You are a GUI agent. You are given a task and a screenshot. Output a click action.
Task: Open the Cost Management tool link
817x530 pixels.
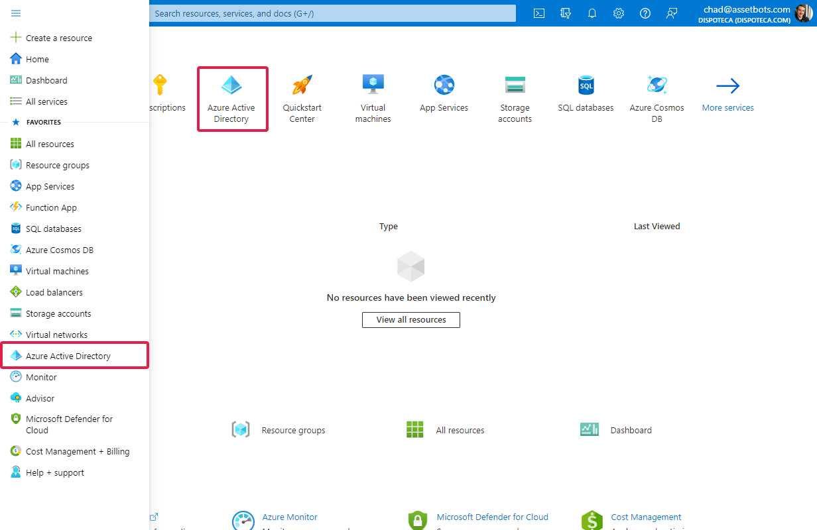point(646,517)
